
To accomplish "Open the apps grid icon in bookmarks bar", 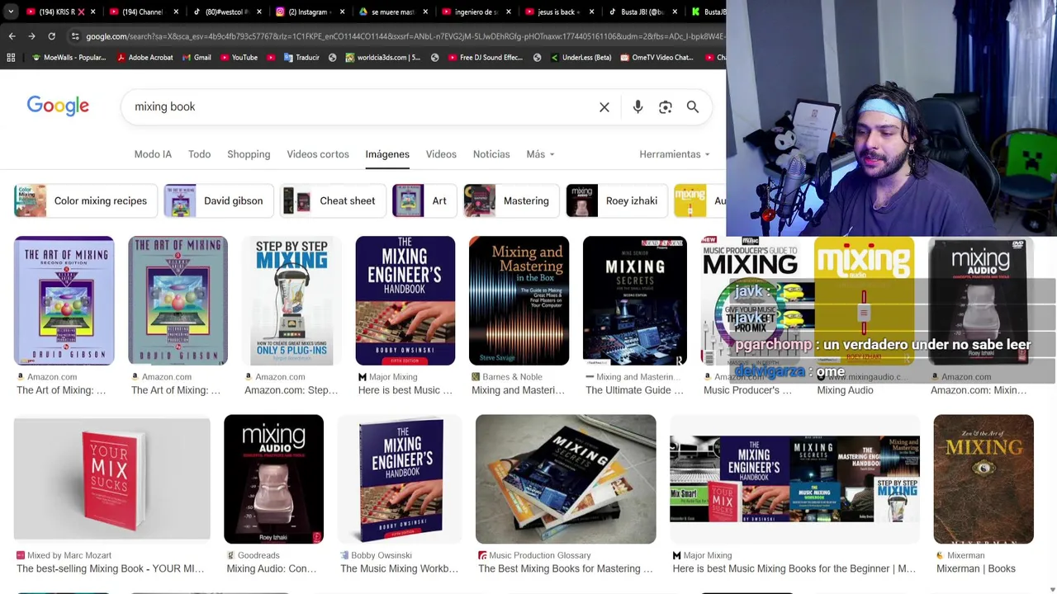I will pos(11,58).
